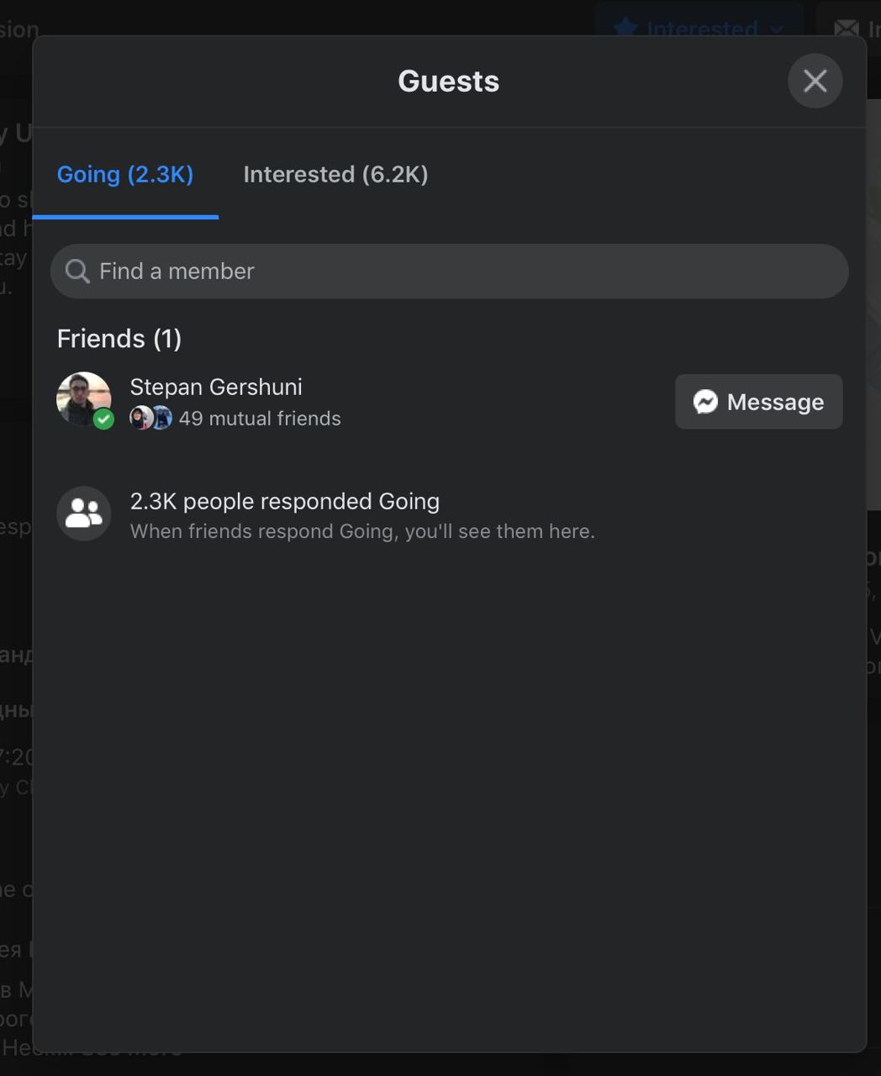
Task: Click into the Find a member field
Action: tap(449, 271)
